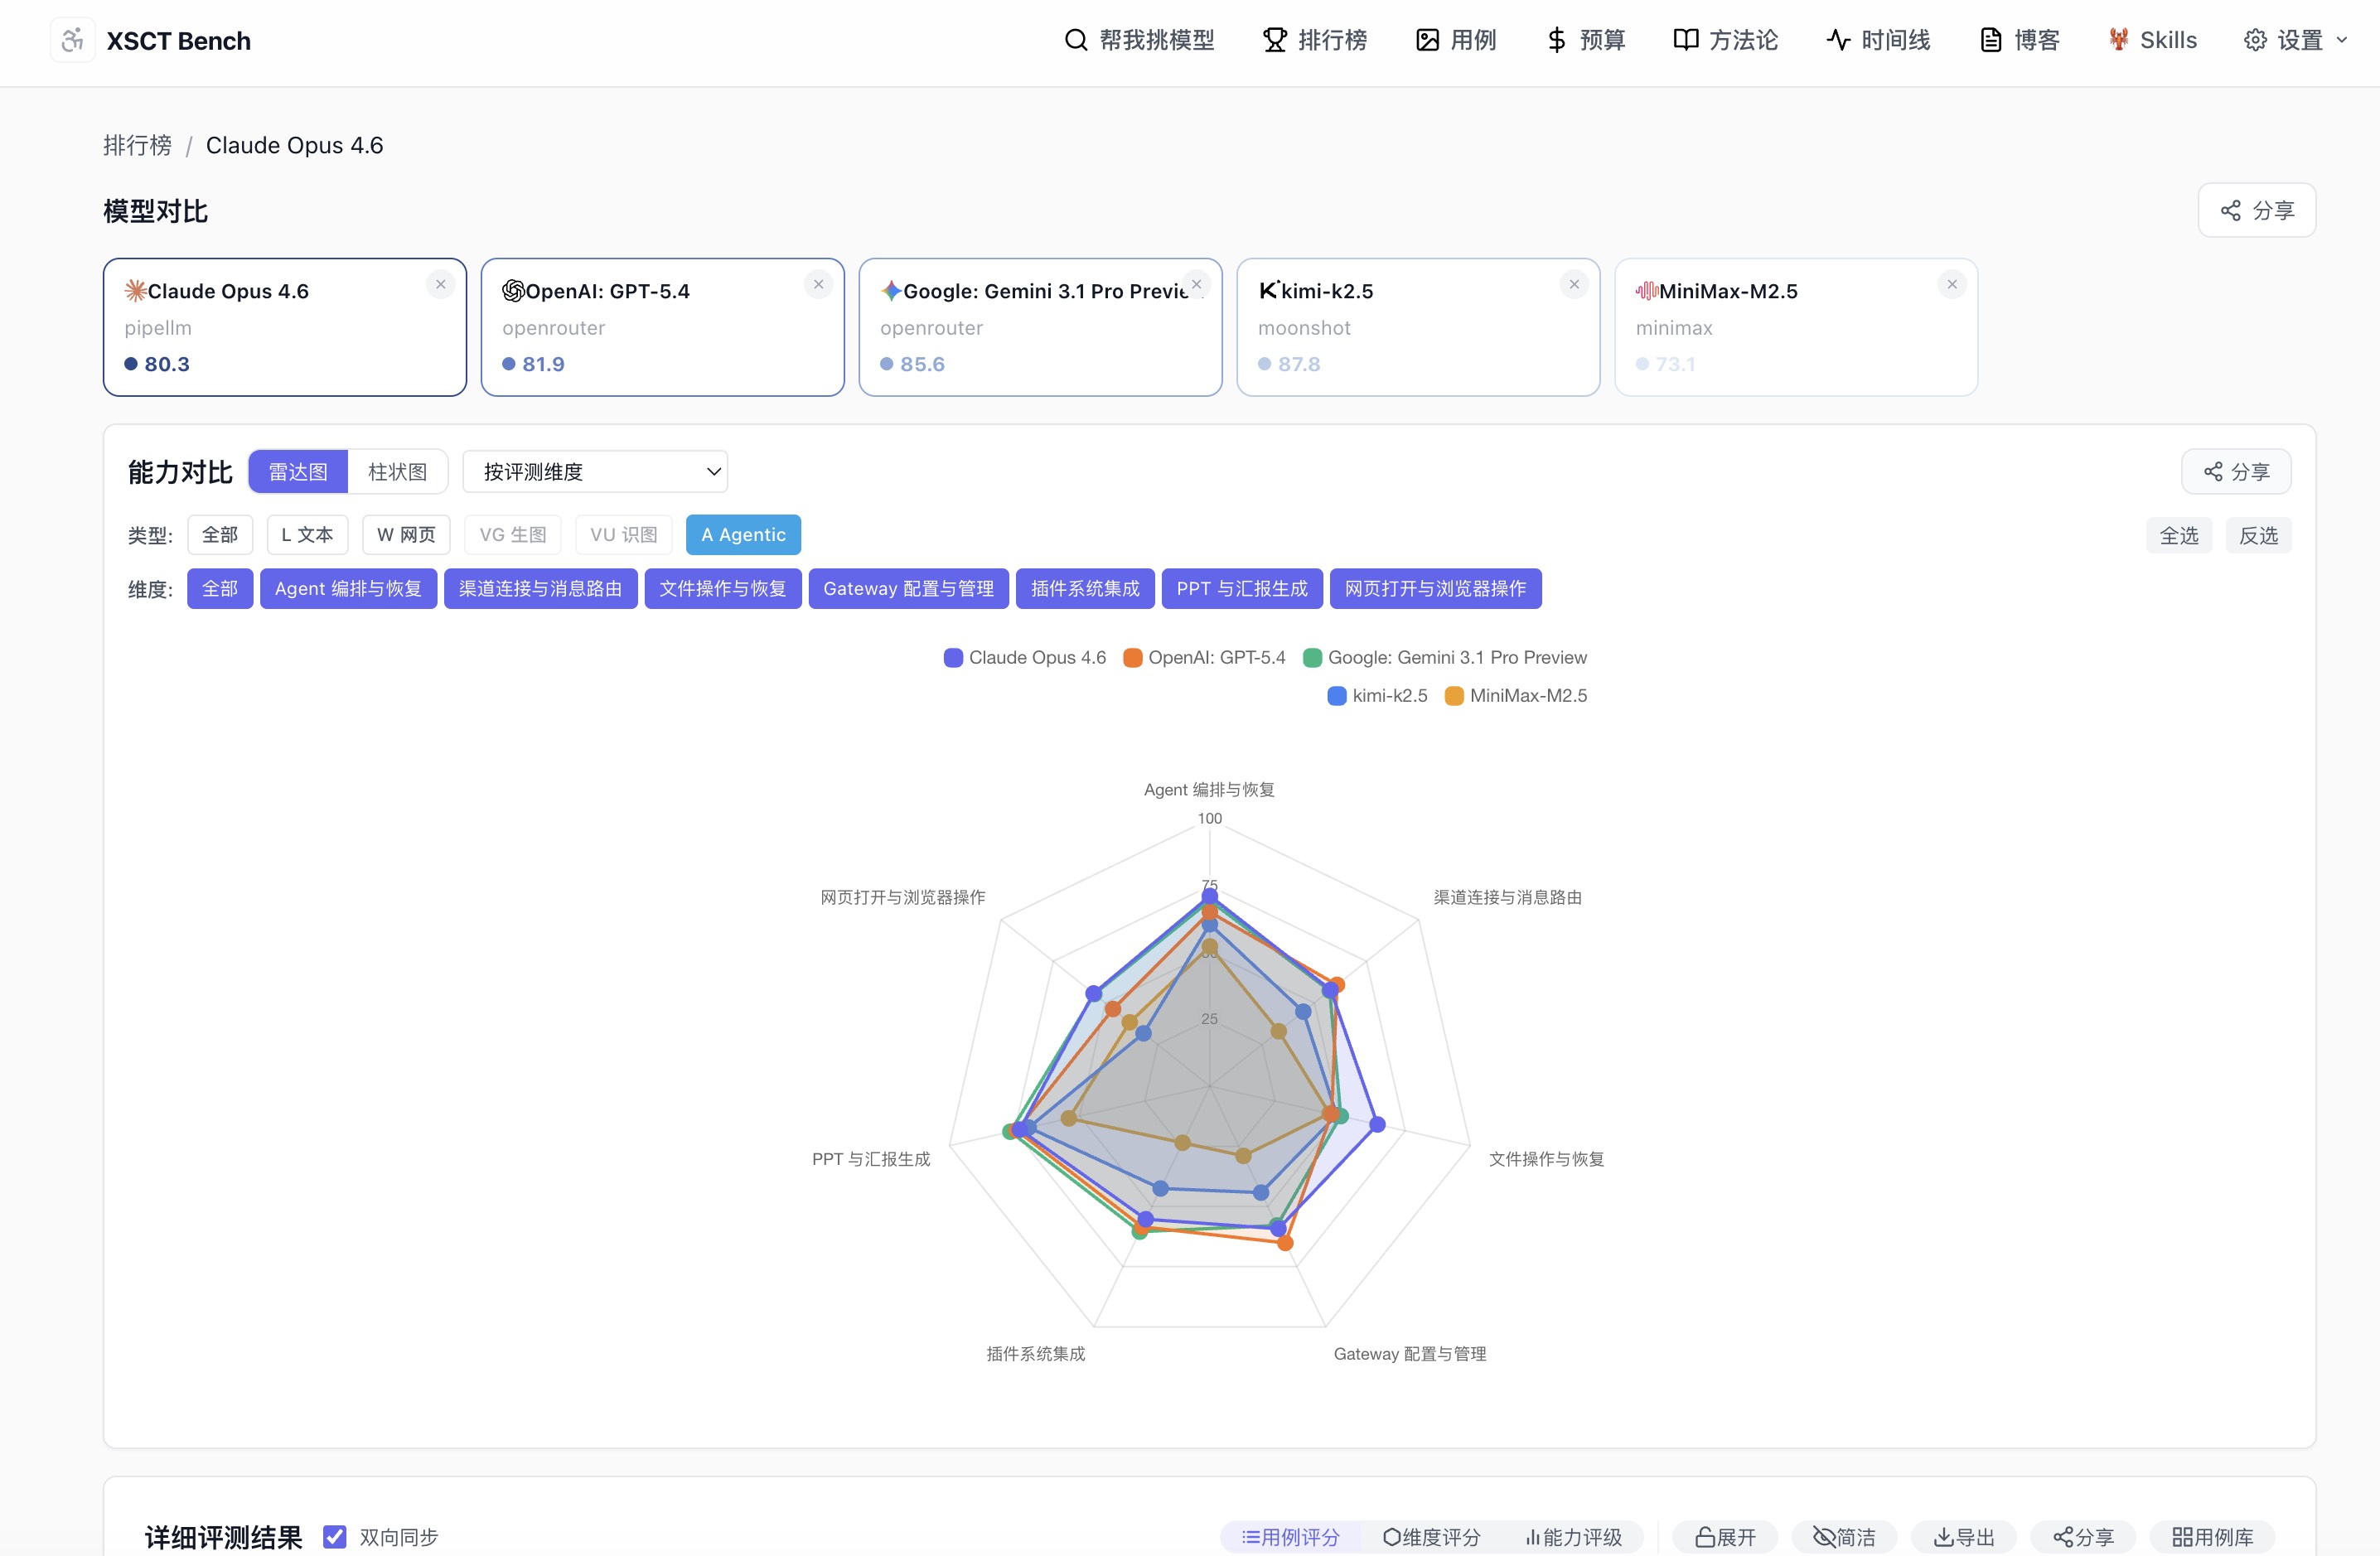Open the 排行榜 trophy icon
The height and width of the screenshot is (1556, 2380).
1275,40
